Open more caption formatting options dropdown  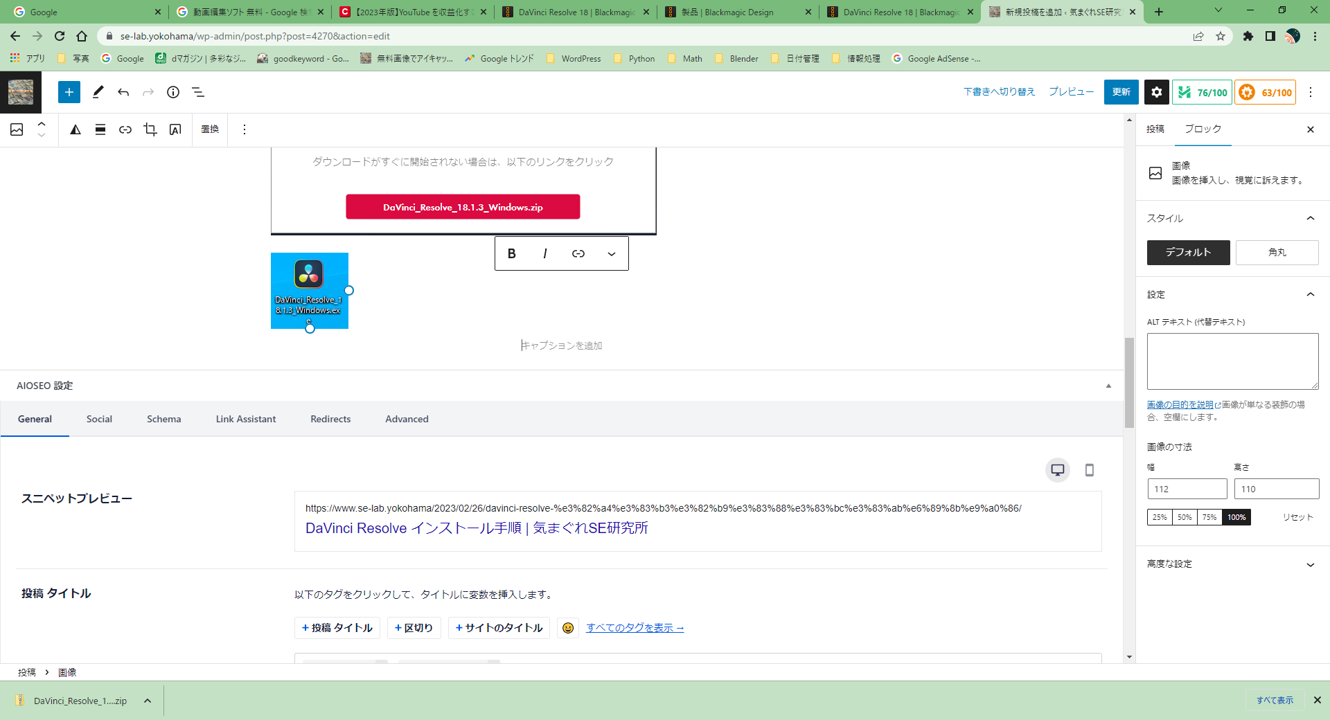[612, 253]
